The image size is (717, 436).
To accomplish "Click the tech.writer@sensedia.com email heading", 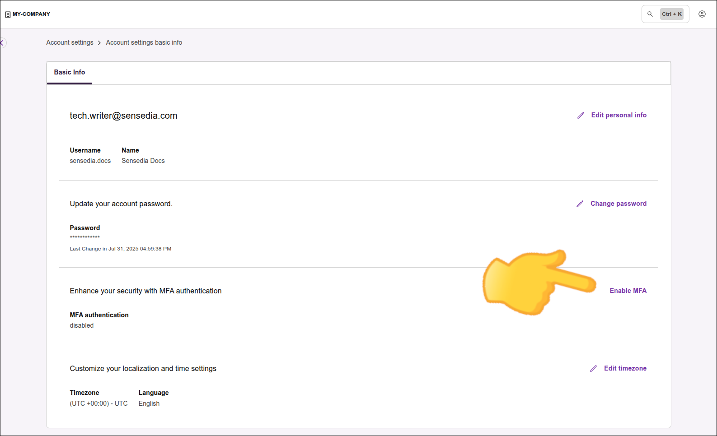I will [123, 116].
